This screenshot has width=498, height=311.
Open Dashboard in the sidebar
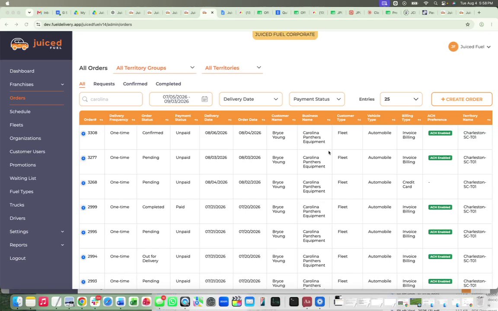point(22,71)
